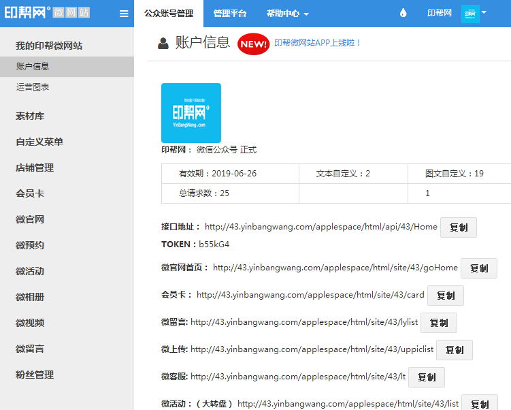The image size is (511, 410).
Task: Copy the 微留言 link address
Action: 438,323
